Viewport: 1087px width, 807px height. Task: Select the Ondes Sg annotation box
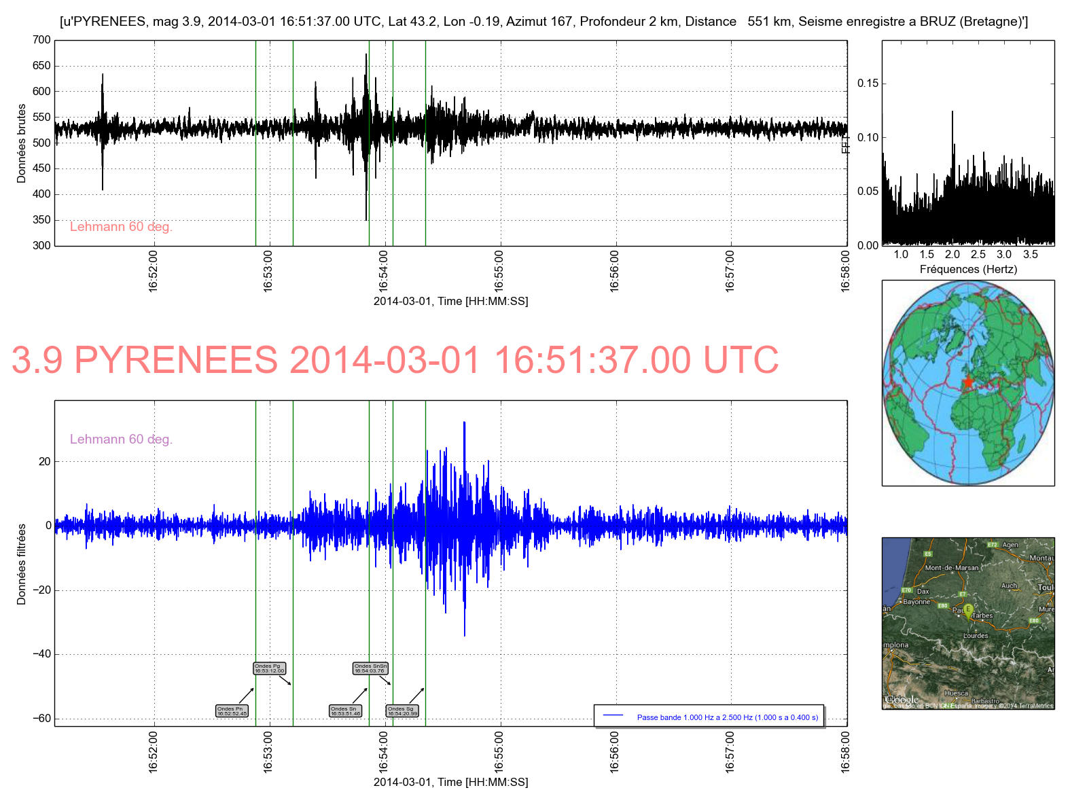click(403, 711)
